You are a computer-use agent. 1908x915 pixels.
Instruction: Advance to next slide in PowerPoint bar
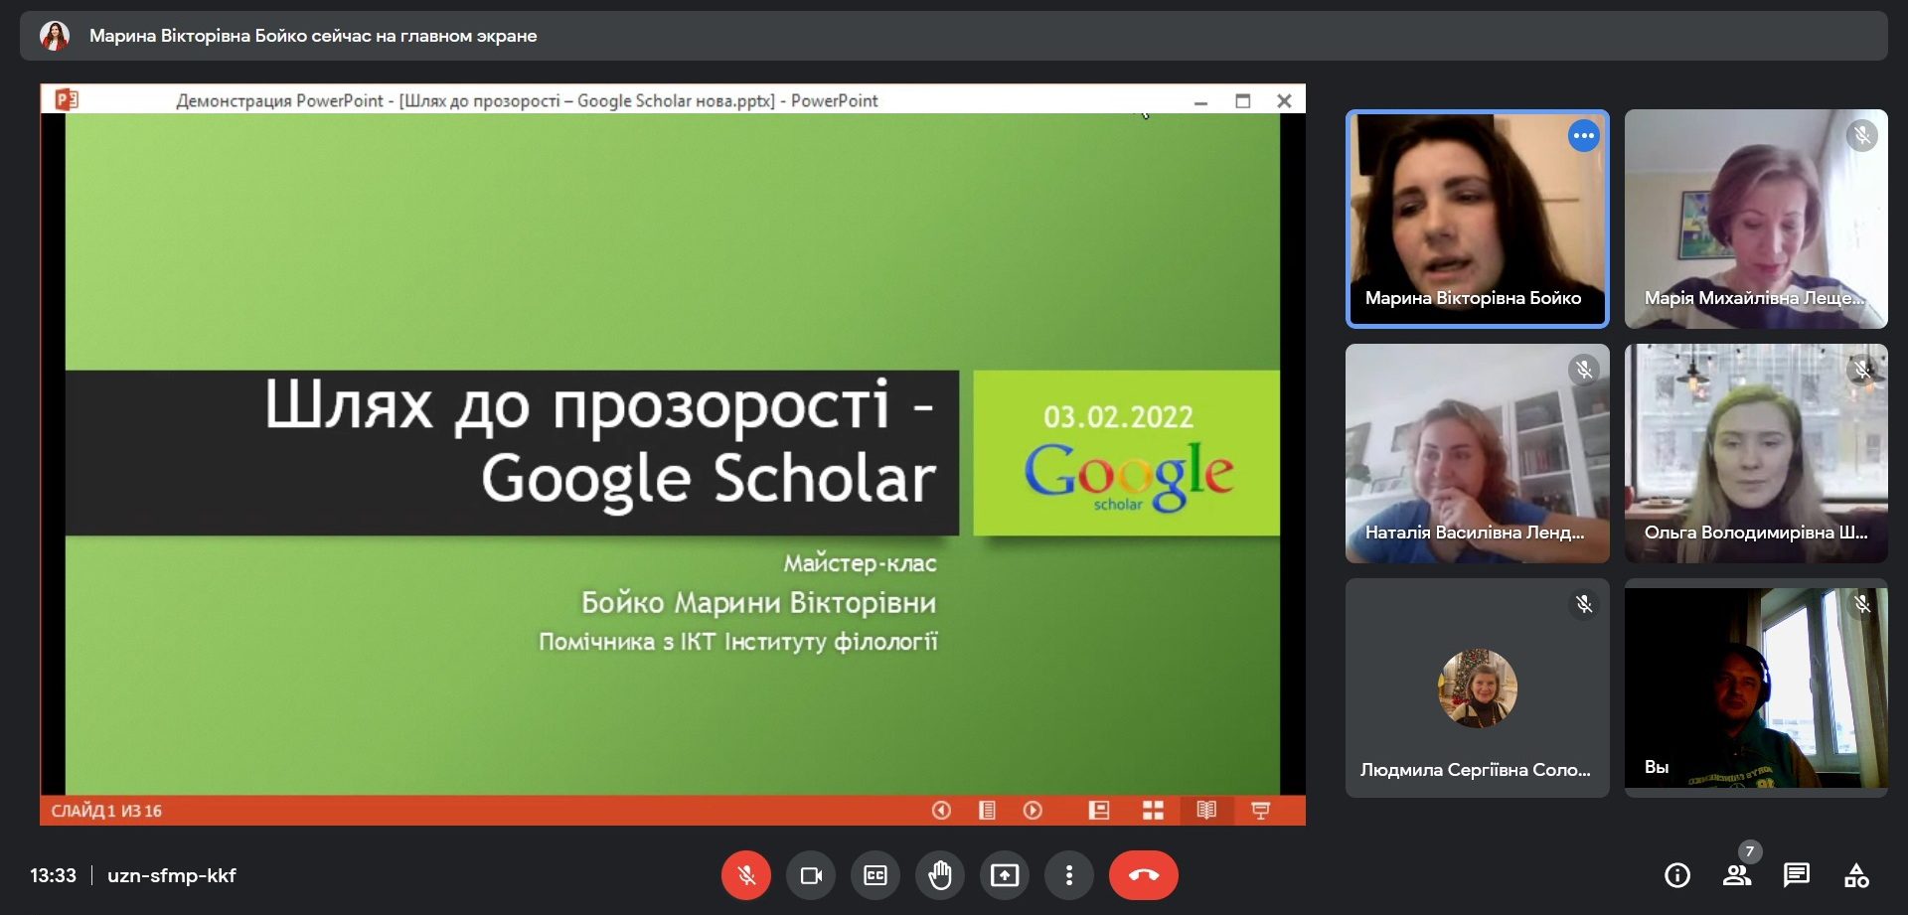1033,811
